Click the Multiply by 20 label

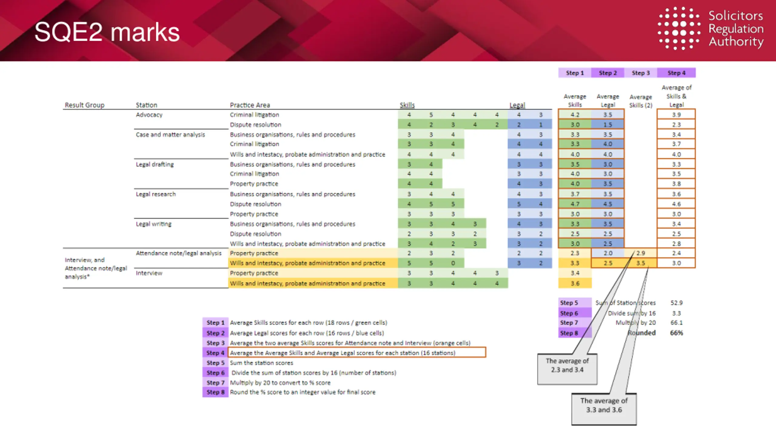point(636,323)
